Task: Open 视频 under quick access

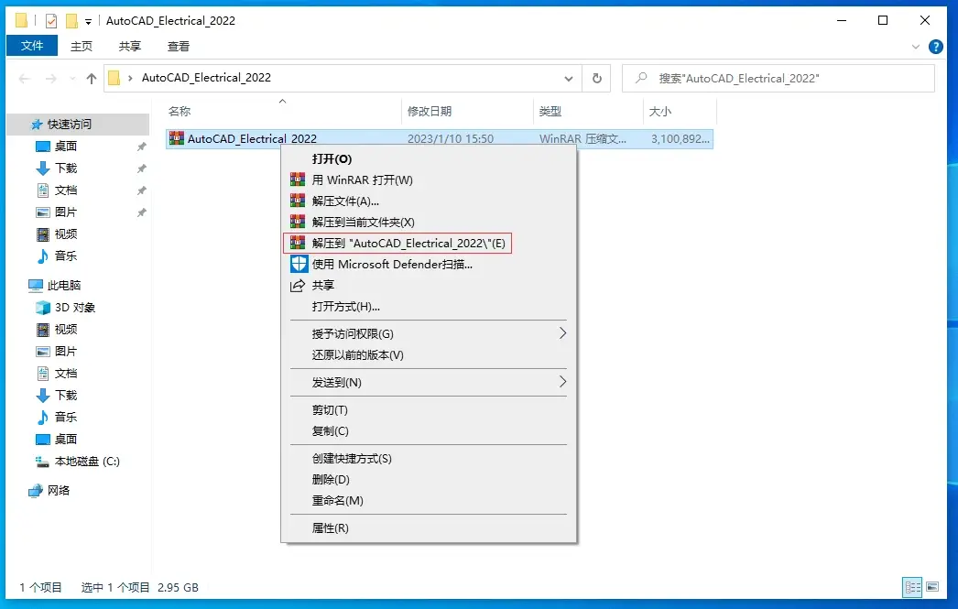Action: 65,234
